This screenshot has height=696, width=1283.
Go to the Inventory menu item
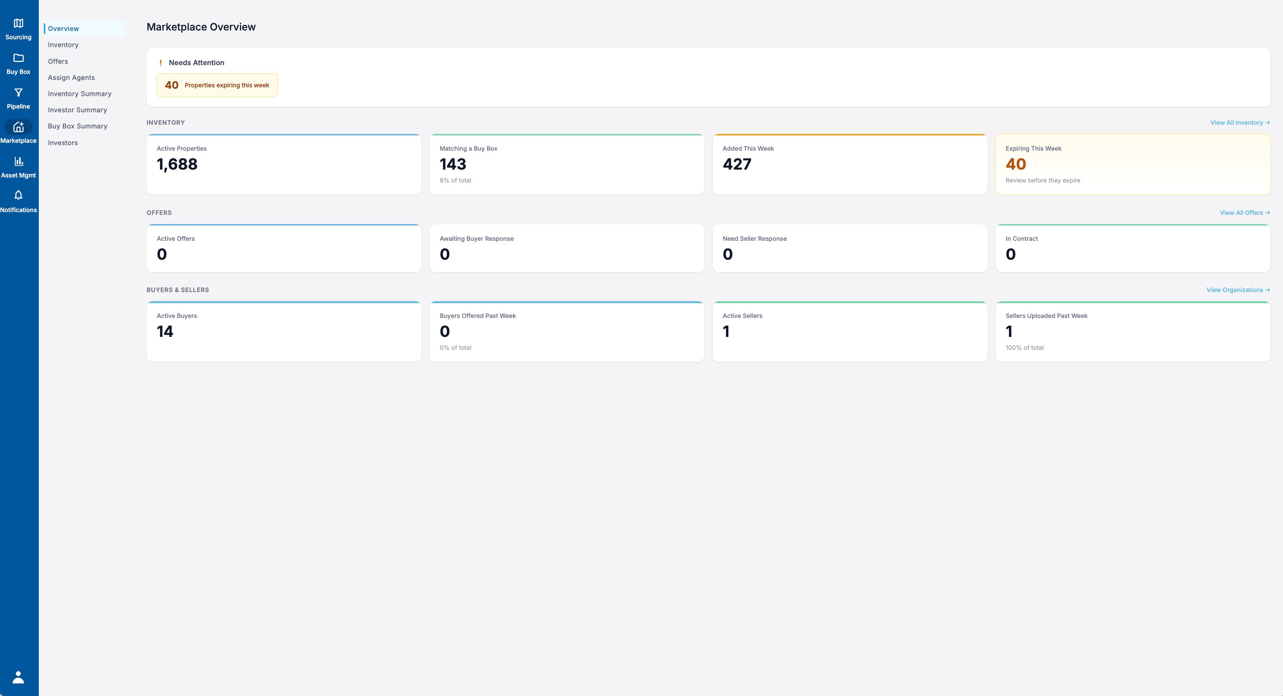point(63,45)
